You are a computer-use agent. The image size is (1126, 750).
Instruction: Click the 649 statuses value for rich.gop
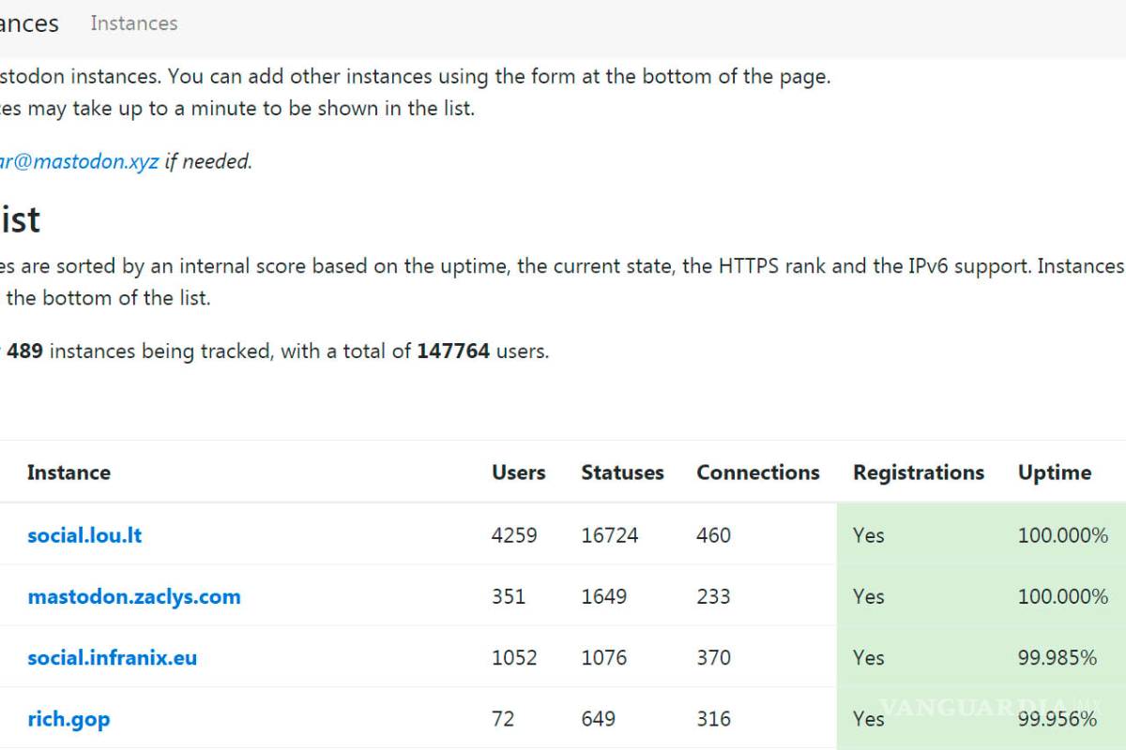599,718
